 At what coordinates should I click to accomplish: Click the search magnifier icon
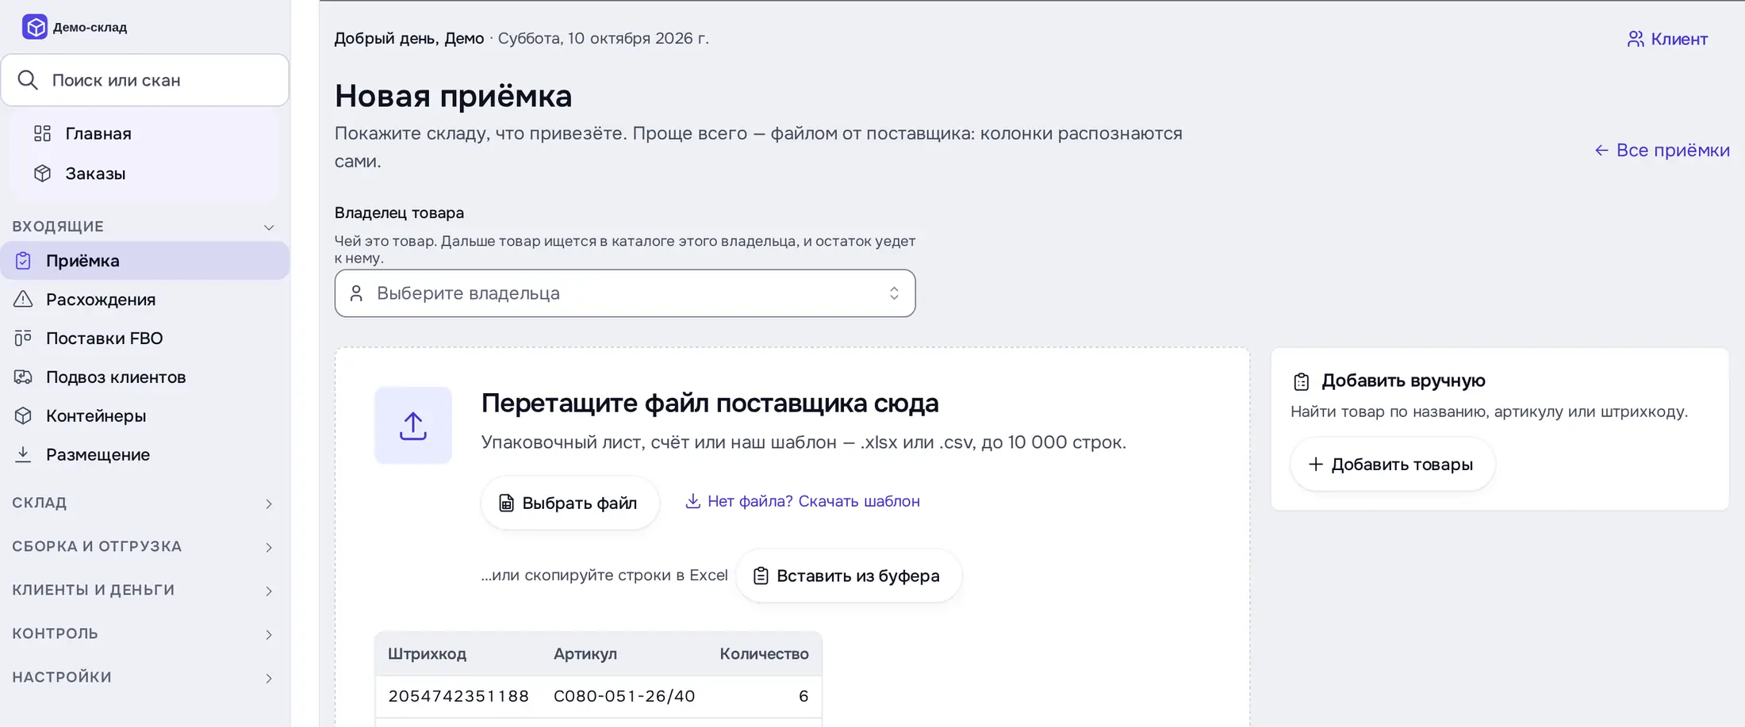[28, 80]
